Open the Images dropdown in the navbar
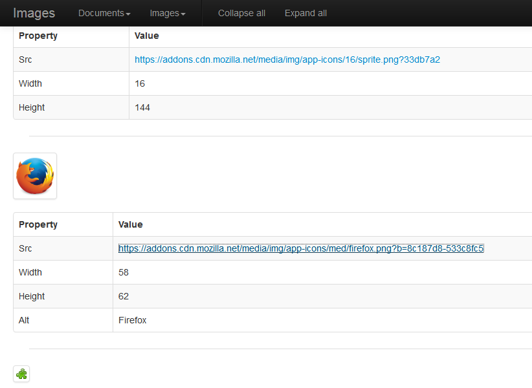Viewport: 532px width, 388px height. coord(167,13)
